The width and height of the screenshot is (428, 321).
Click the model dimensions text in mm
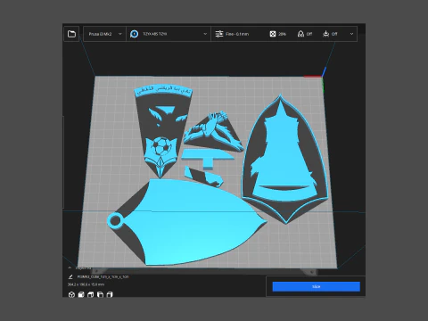[86, 284]
